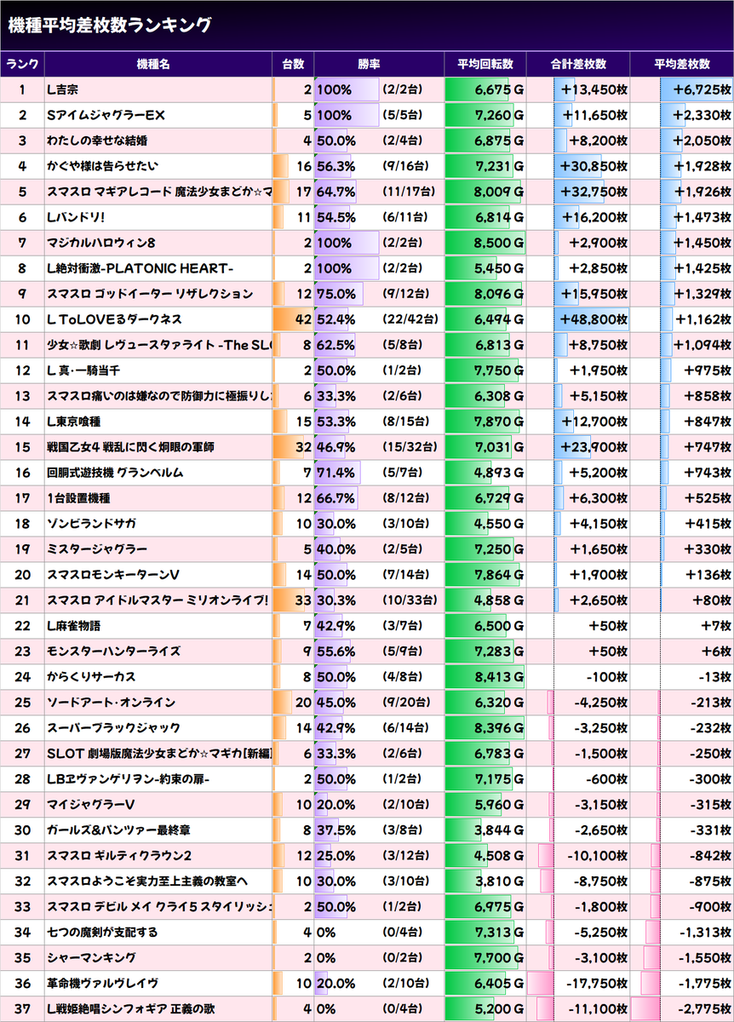Click the 平均差枚数 column header
The height and width of the screenshot is (1022, 734).
(x=682, y=64)
